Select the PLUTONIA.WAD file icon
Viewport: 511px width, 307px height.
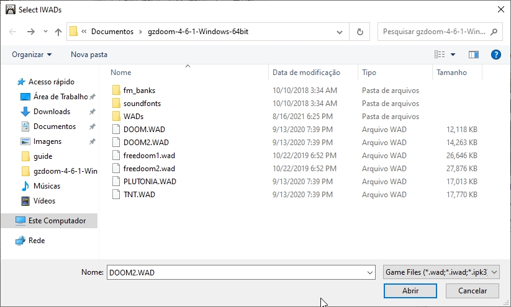[116, 181]
